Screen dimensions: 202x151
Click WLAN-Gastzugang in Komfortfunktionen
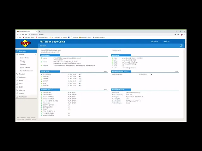(117, 95)
